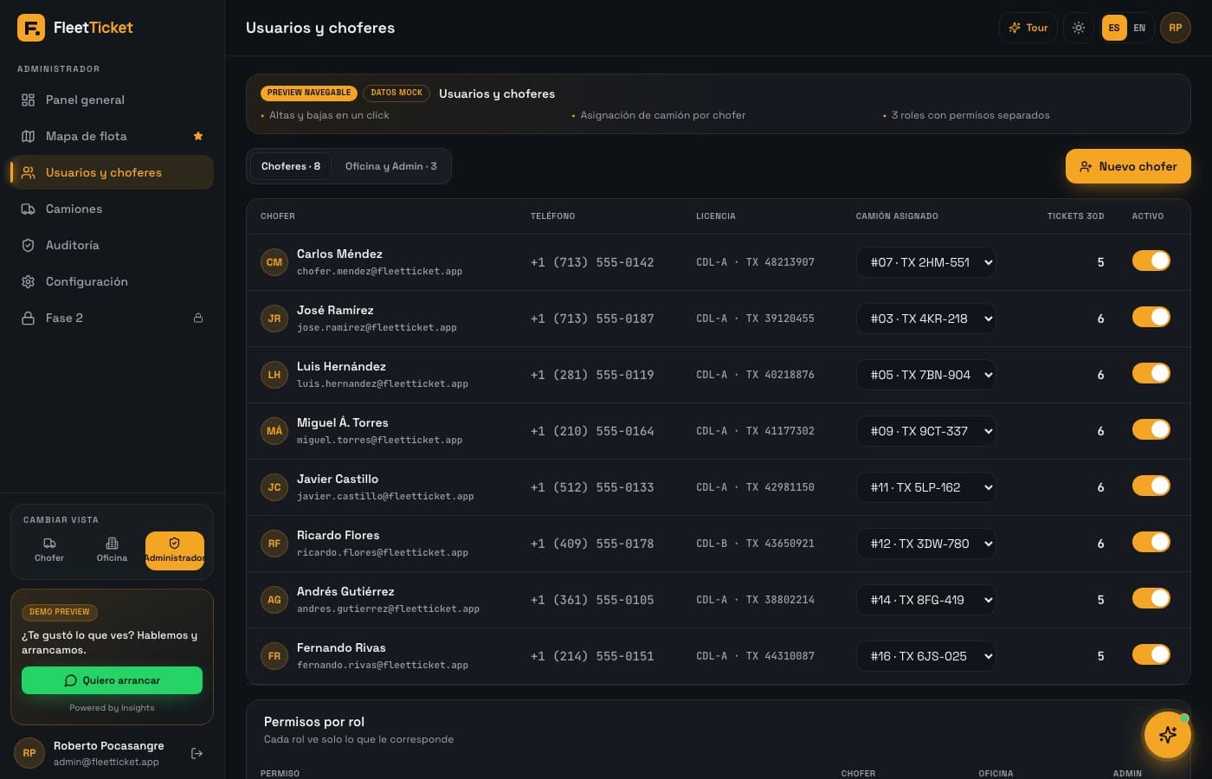Screen dimensions: 1212x779
Task: Turn off Fernando Rivas's active switch
Action: pyautogui.click(x=1151, y=654)
